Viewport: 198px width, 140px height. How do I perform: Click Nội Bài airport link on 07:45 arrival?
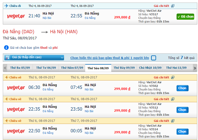tap(89, 89)
